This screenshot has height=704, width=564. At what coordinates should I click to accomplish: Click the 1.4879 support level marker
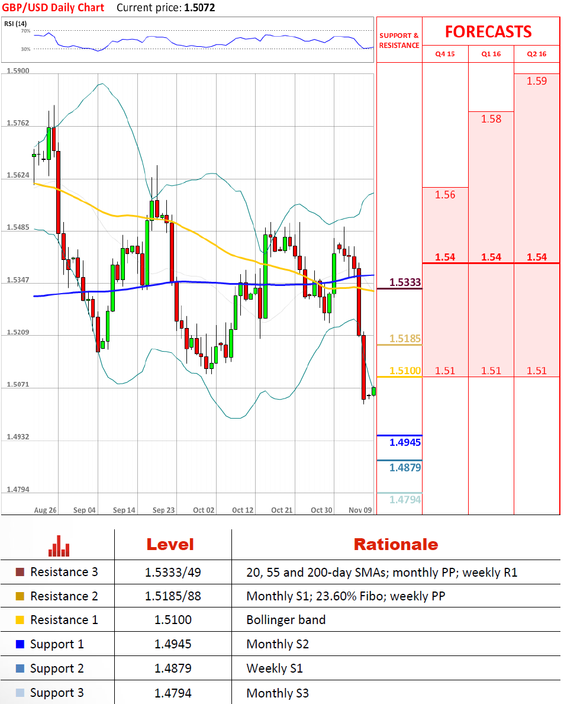405,467
